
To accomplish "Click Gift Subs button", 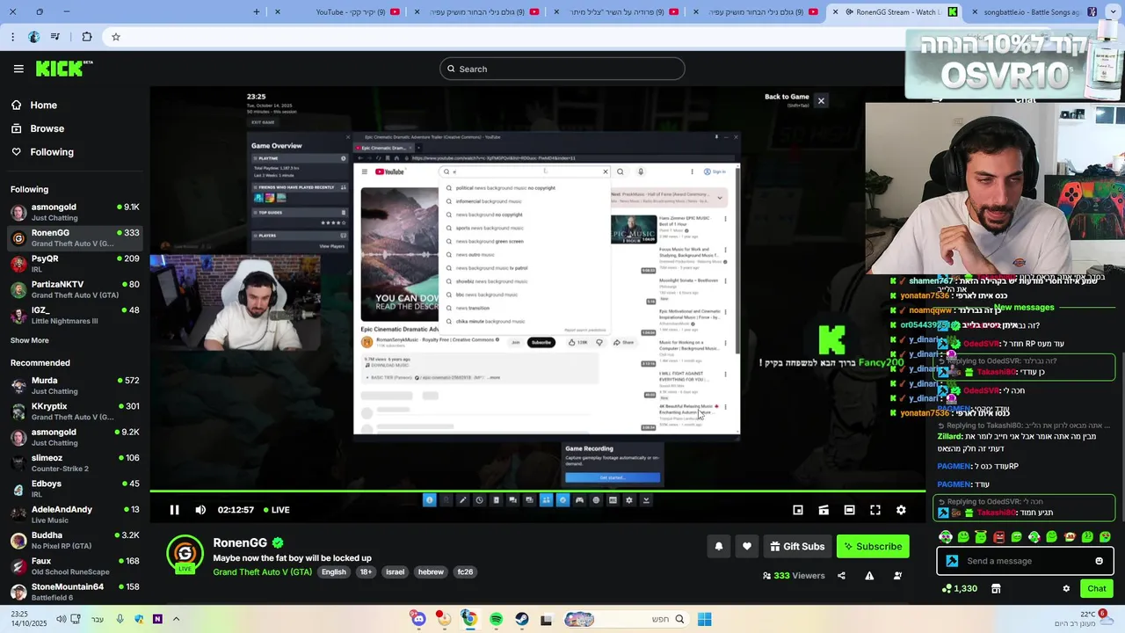I will [x=797, y=546].
